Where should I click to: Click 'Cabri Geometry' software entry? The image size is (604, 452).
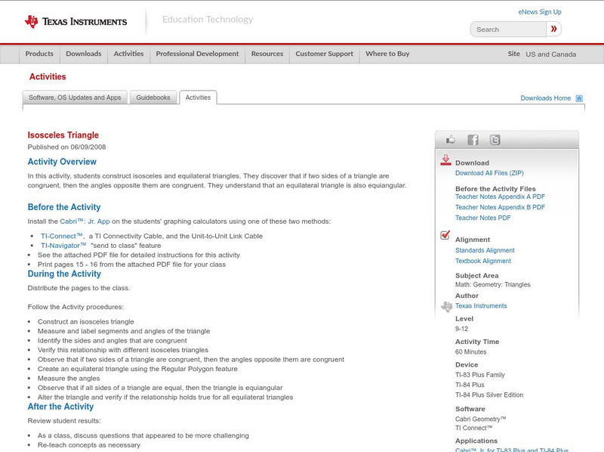pos(480,419)
